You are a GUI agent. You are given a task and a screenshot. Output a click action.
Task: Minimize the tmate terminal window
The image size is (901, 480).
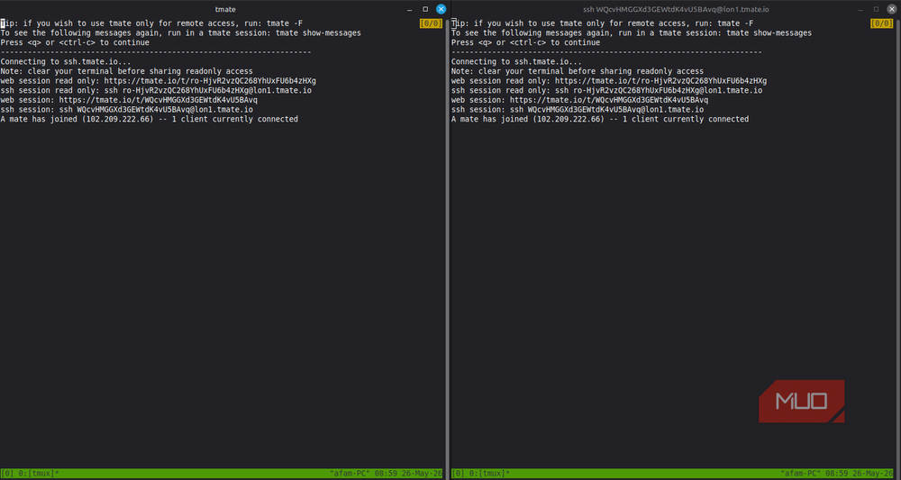(410, 10)
